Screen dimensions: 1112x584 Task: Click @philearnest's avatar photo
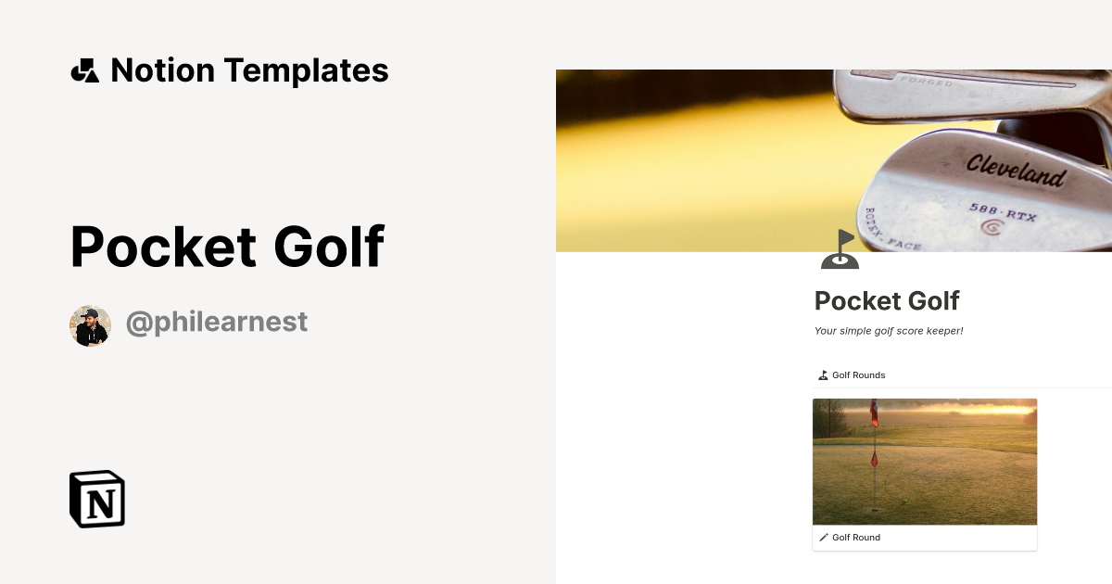click(90, 325)
